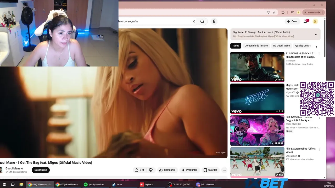
Task: Click Compartir share button
Action: [167, 170]
